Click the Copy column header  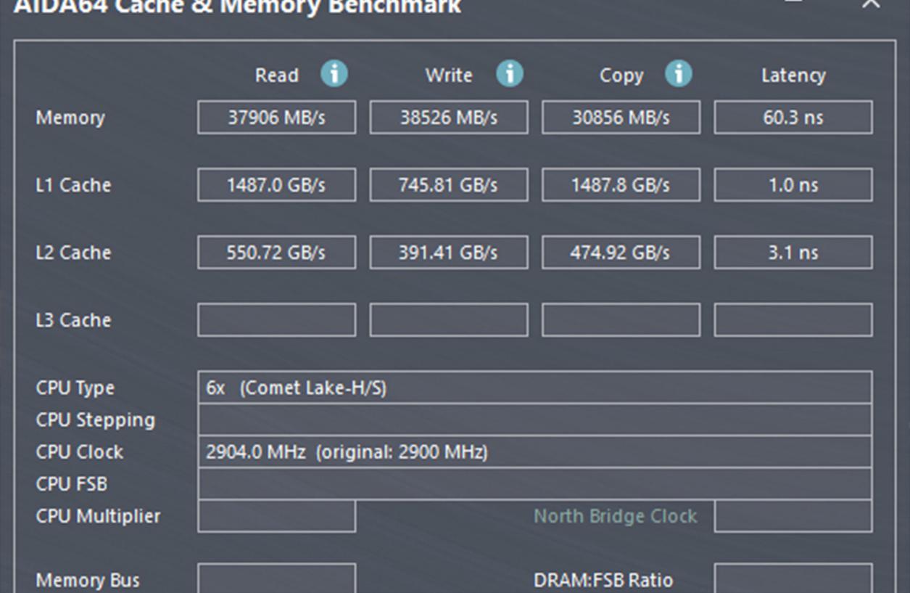pos(621,75)
